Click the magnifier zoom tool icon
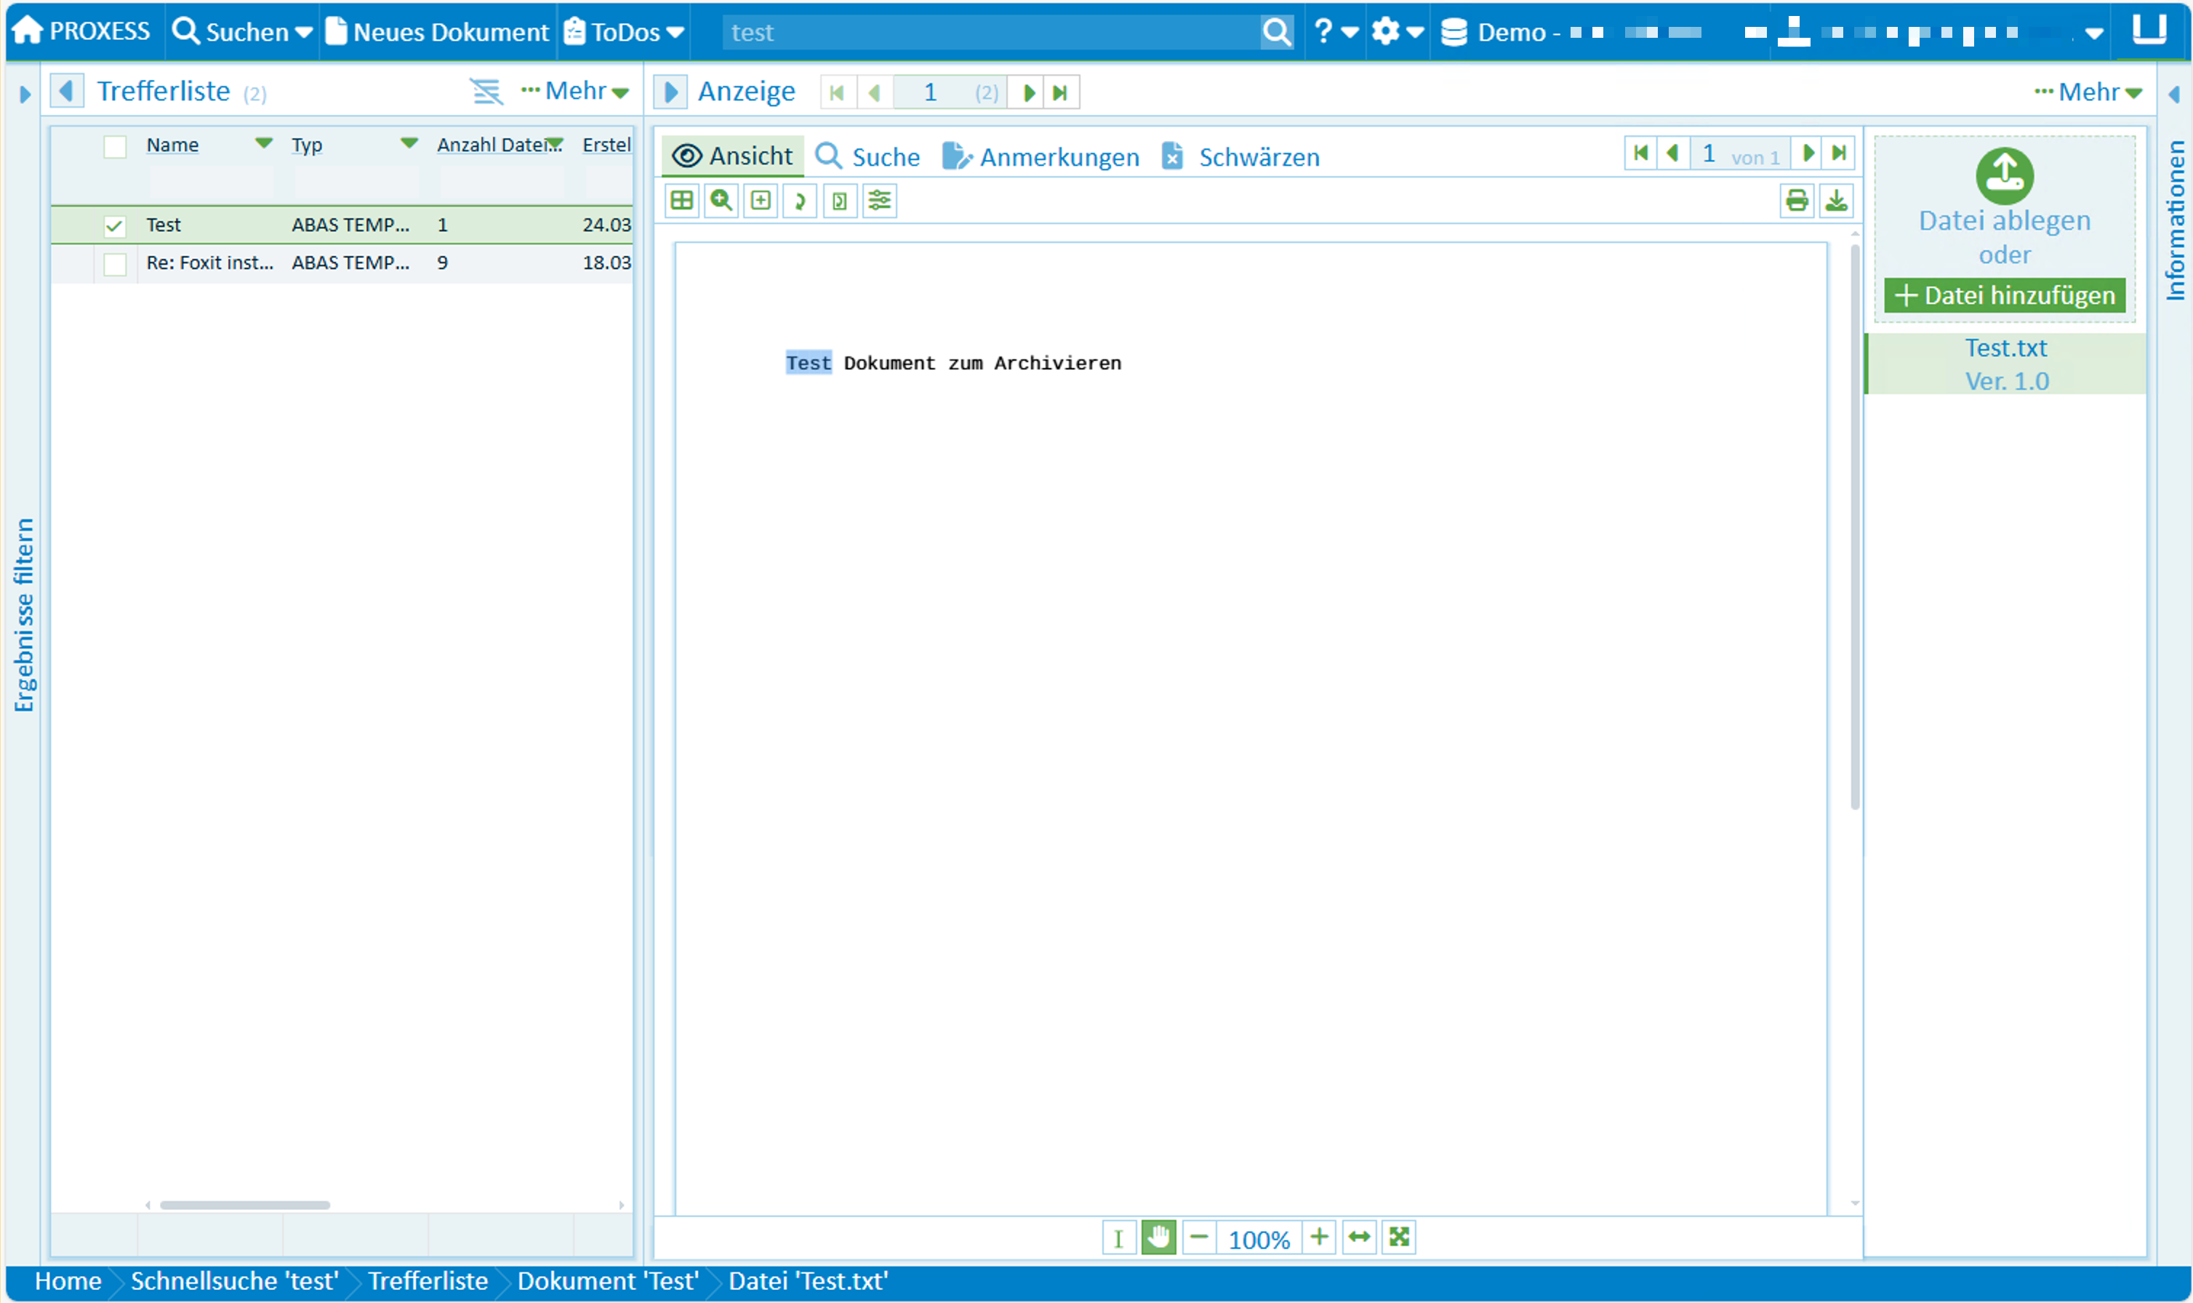This screenshot has width=2193, height=1303. pyautogui.click(x=721, y=201)
